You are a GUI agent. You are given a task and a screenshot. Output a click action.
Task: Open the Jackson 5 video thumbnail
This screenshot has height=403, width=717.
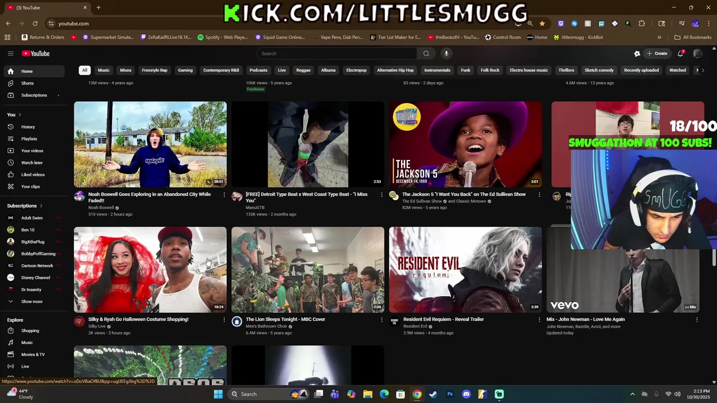[x=465, y=144]
